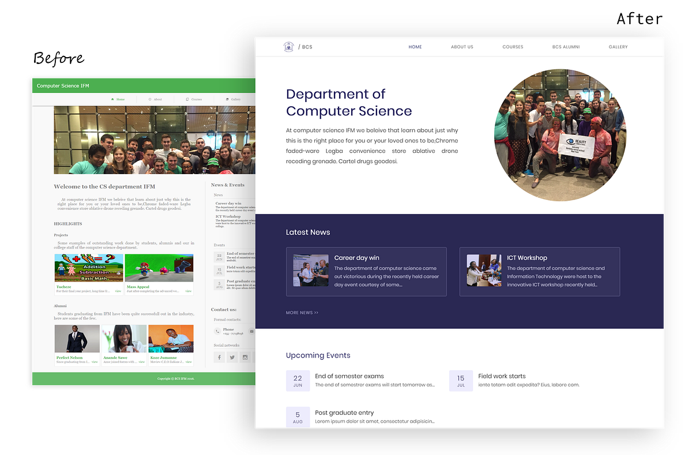This screenshot has height=455, width=692.
Task: Open BCS ALUMNI in the After navigation
Action: (566, 47)
